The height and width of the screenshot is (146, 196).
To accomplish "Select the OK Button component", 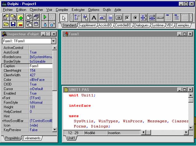I will click(x=119, y=18).
